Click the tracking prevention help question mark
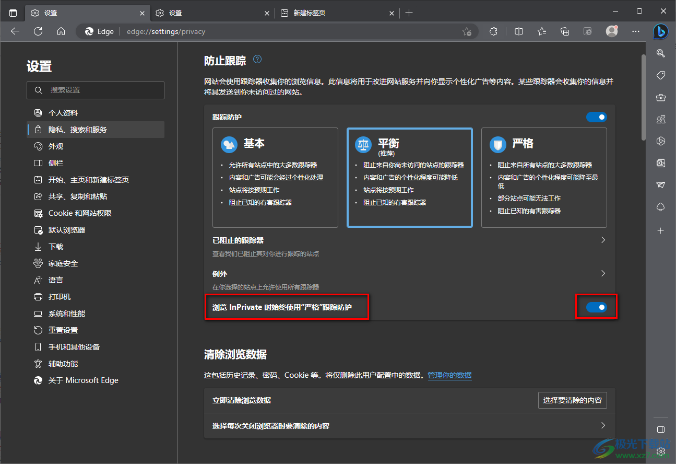 257,60
